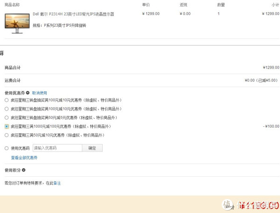The width and height of the screenshot is (280, 213).
Task: Click the 商品名称 column header
Action: pos(12,5)
